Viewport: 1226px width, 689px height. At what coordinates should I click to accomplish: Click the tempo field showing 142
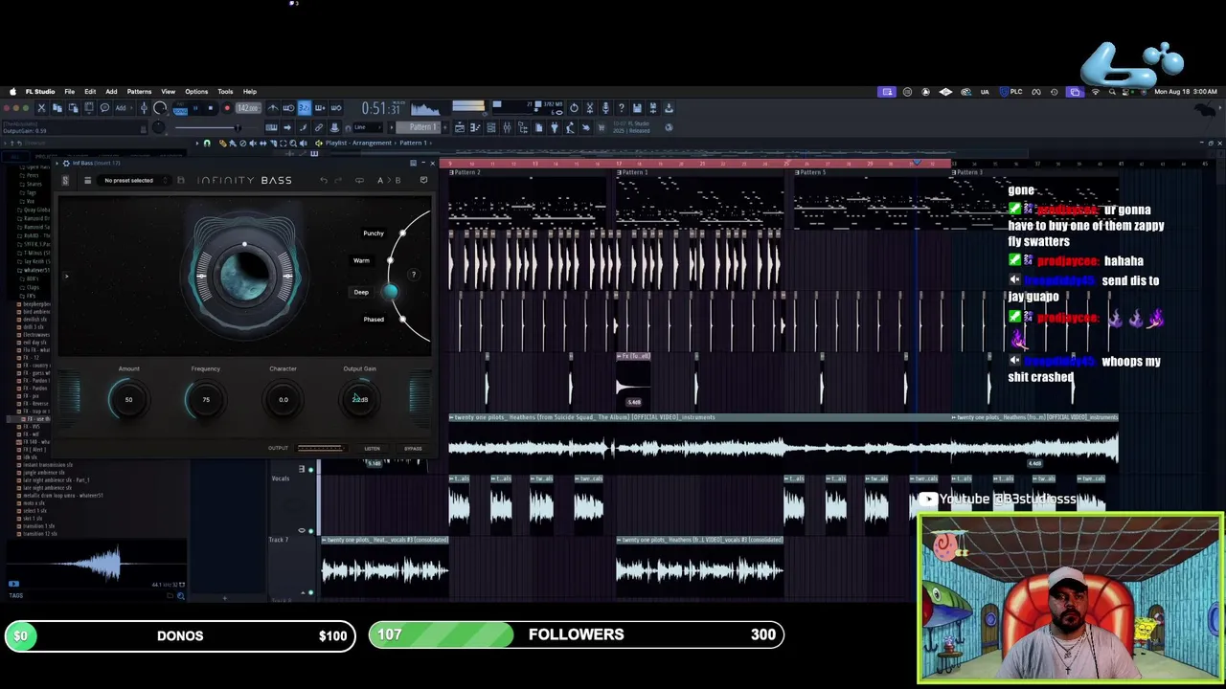tap(248, 107)
